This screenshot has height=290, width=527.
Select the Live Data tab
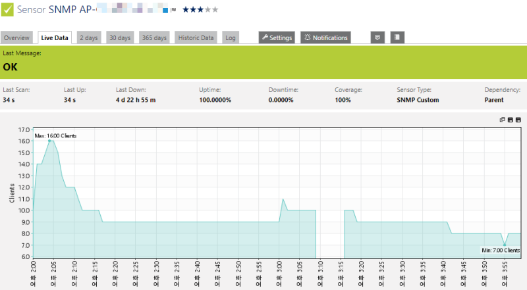tap(55, 37)
